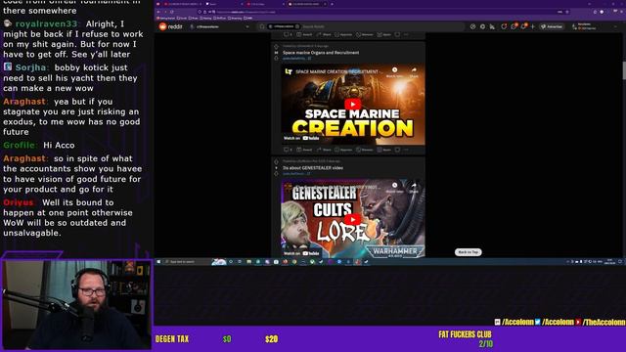The image size is (626, 352).
Task: Open the Reddit Popular icon in header
Action: (472, 26)
